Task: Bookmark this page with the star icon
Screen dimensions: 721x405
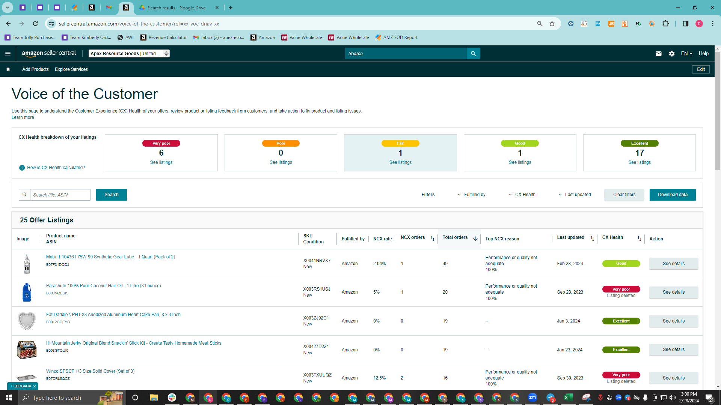Action: [x=552, y=24]
